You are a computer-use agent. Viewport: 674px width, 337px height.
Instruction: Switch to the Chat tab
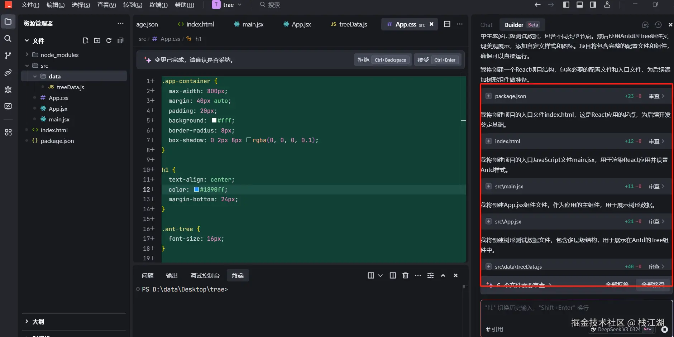pos(486,25)
